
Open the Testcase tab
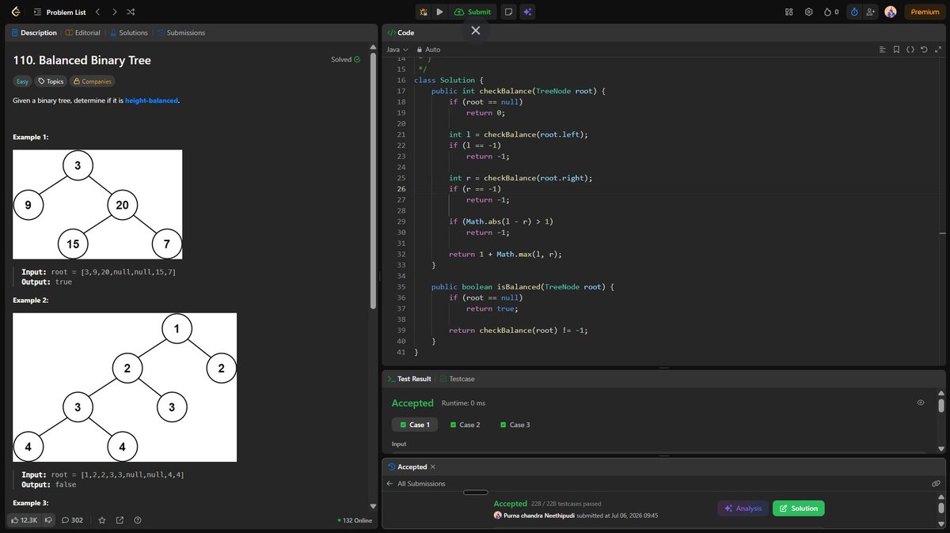coord(458,379)
